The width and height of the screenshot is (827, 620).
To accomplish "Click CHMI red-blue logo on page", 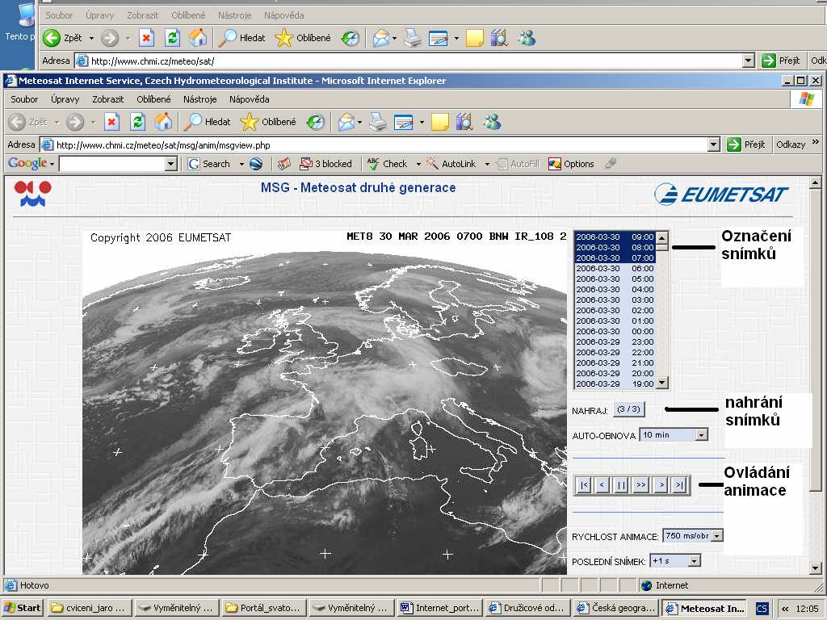I will (x=32, y=194).
